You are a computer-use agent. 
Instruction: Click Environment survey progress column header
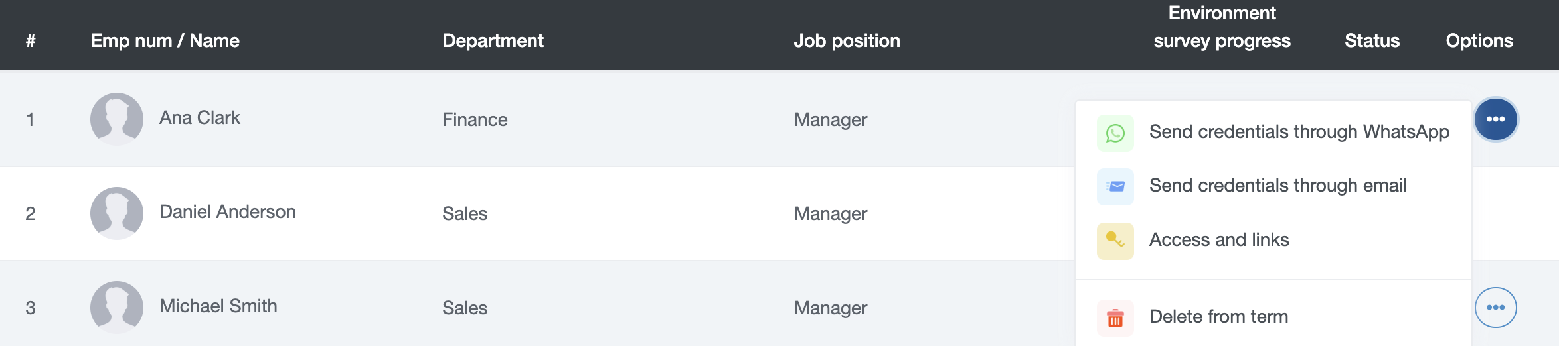[x=1222, y=27]
